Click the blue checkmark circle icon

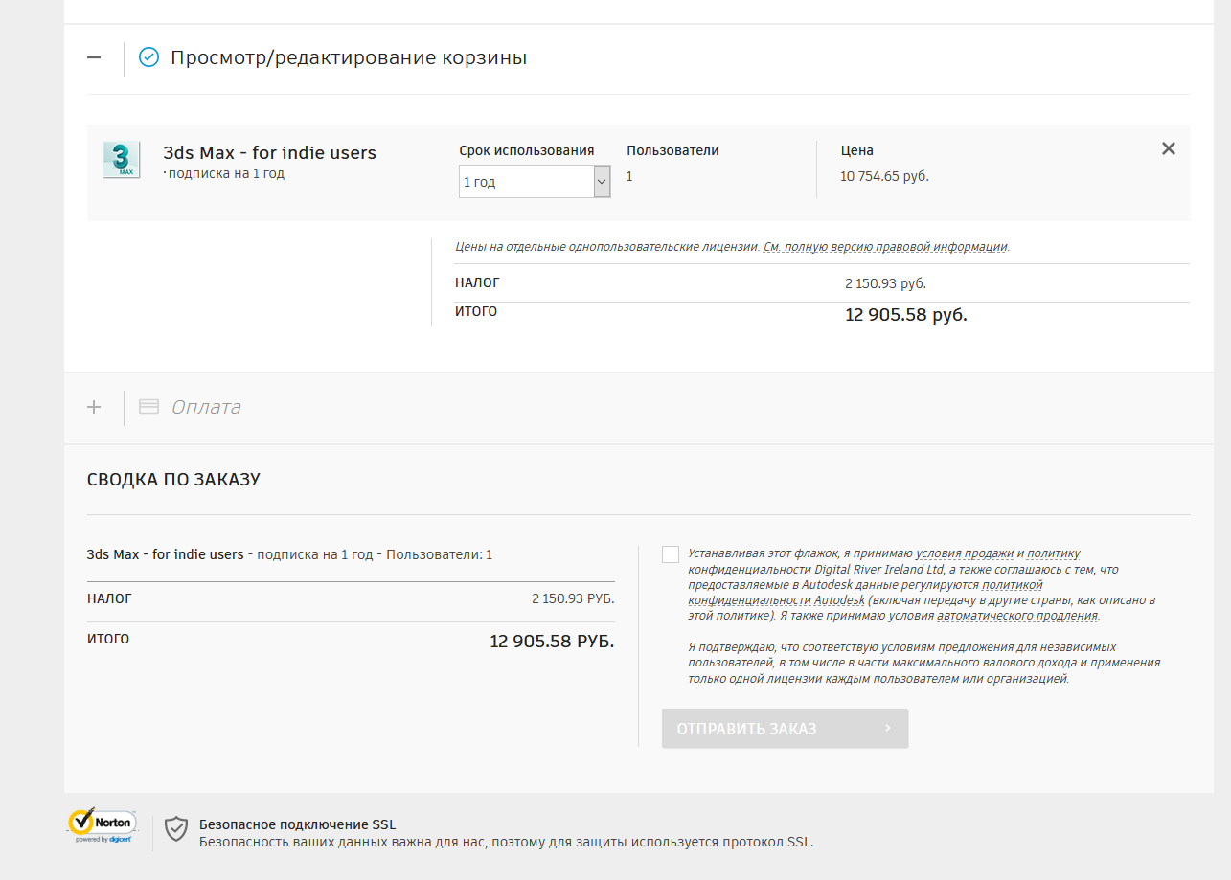coord(148,57)
